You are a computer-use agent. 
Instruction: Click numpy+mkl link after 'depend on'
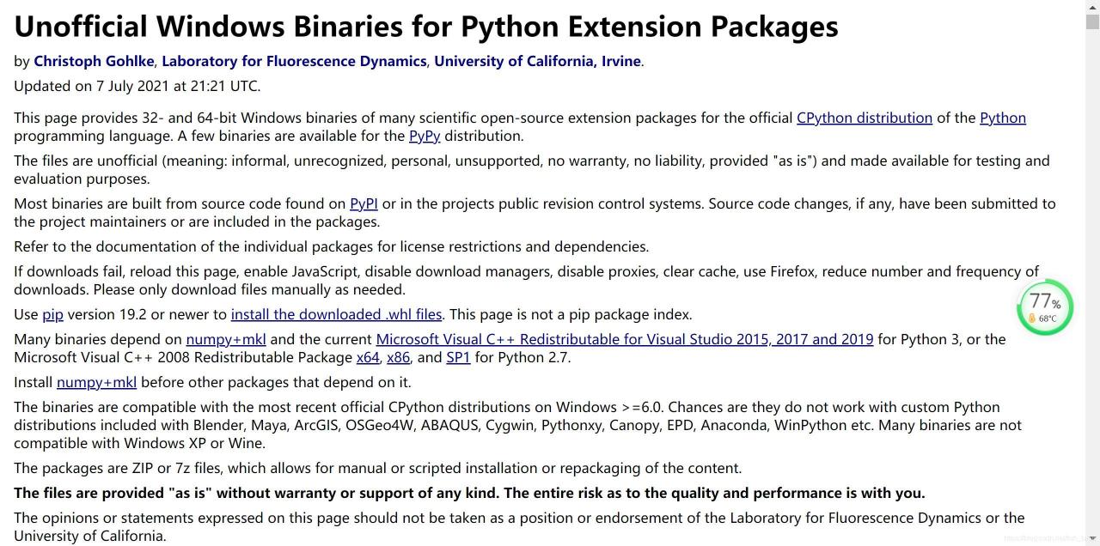[x=226, y=339]
